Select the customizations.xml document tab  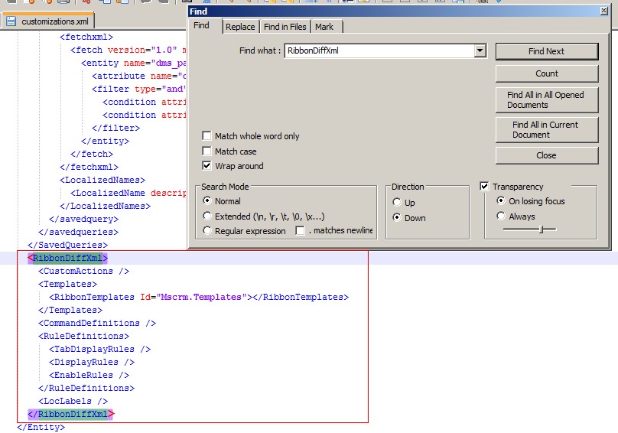48,21
